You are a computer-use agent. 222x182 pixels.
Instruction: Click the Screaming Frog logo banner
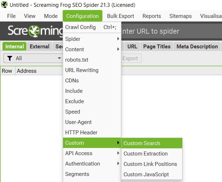(x=34, y=31)
